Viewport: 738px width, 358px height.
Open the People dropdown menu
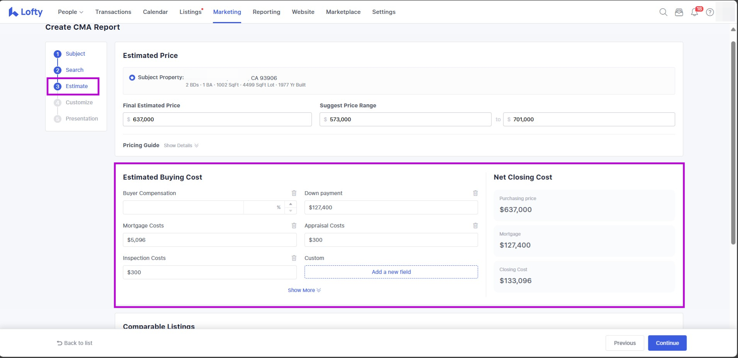[x=70, y=12]
